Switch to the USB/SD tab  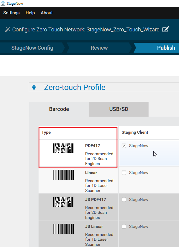[119, 109]
